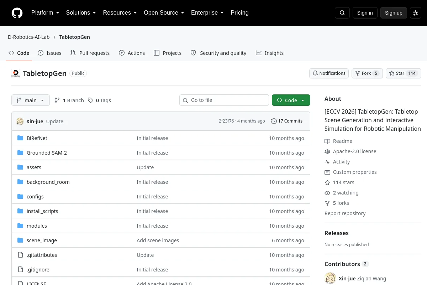Open the Grounded-SAM-2 folder icon
427x285 pixels.
20,153
